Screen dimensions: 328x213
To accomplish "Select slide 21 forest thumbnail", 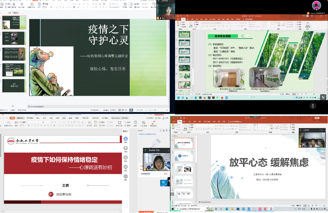I will 184,68.
